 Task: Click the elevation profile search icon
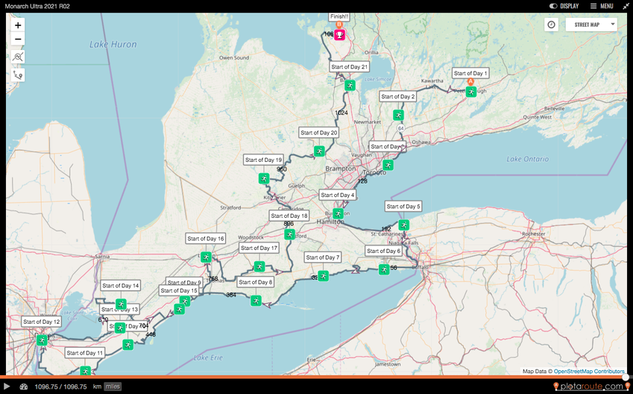18,57
